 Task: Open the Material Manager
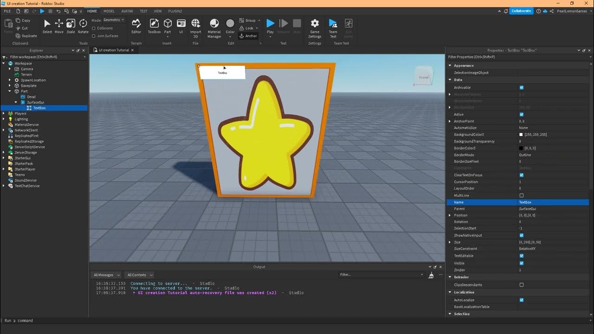pos(214,27)
